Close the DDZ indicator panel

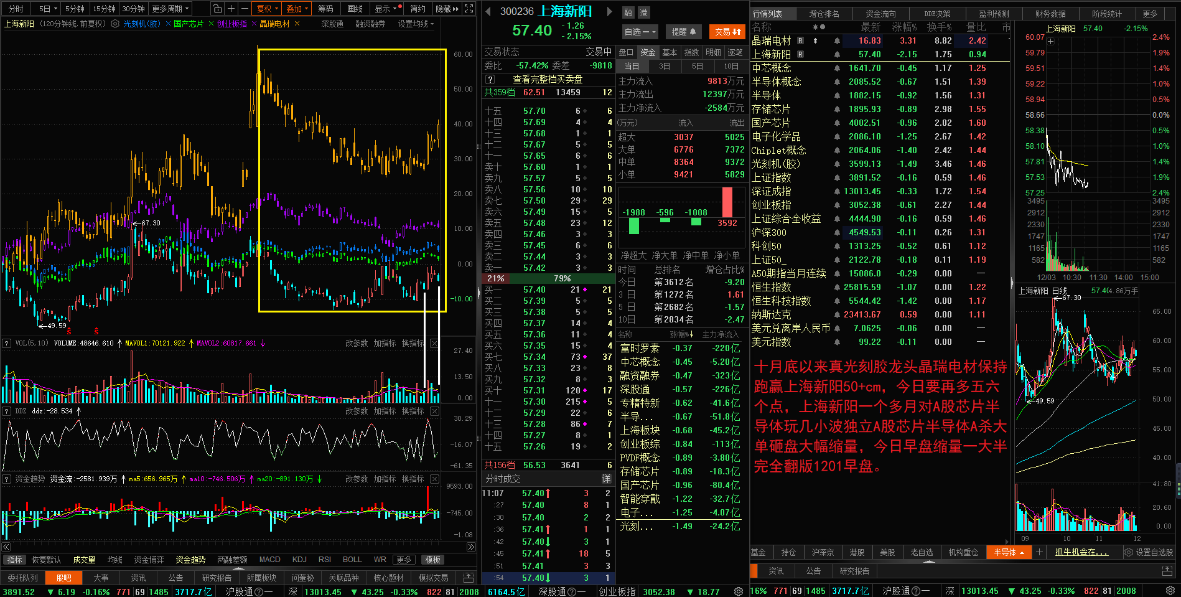pyautogui.click(x=434, y=411)
